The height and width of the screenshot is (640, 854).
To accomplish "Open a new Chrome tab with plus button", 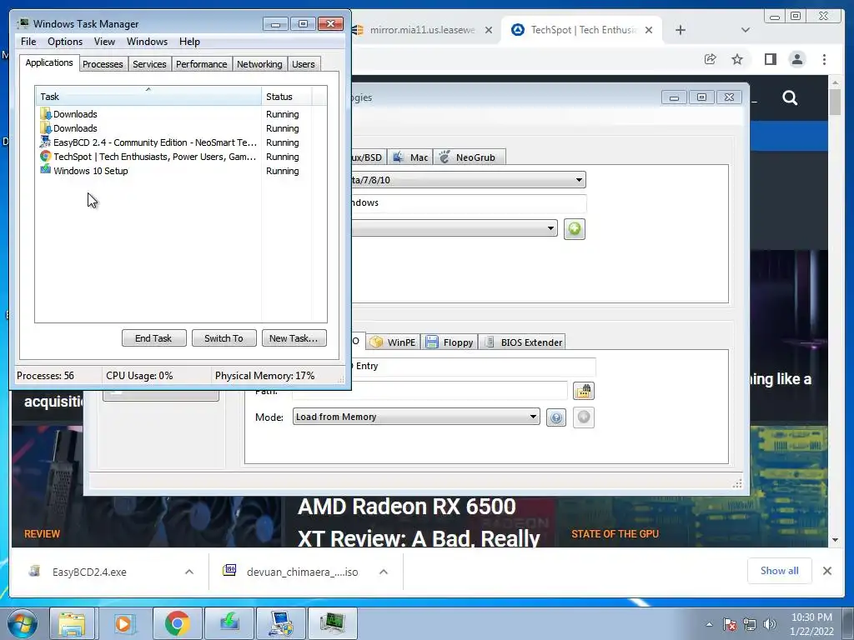I will 681,30.
